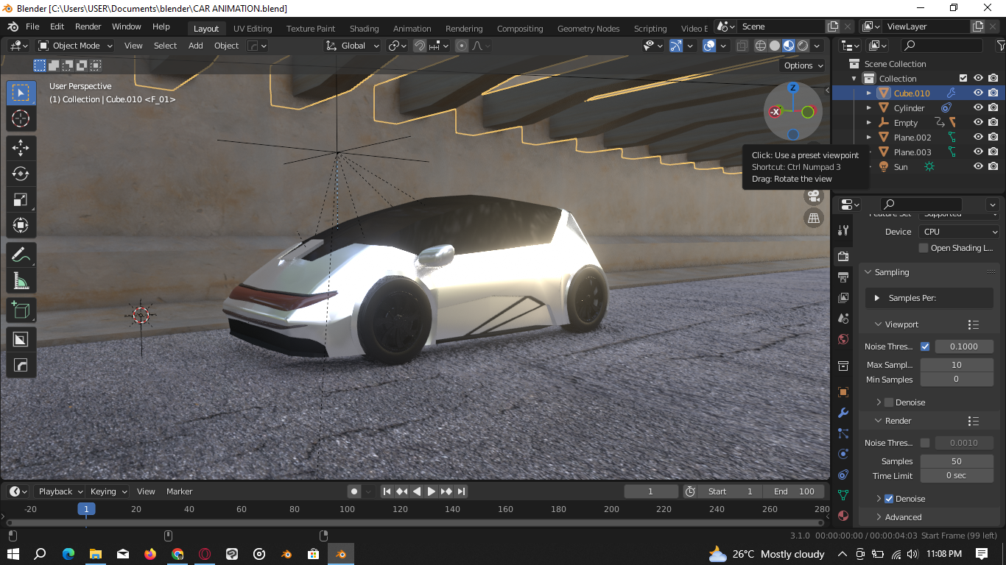Image resolution: width=1006 pixels, height=565 pixels.
Task: Switch to UV Editing workspace
Action: 253,29
